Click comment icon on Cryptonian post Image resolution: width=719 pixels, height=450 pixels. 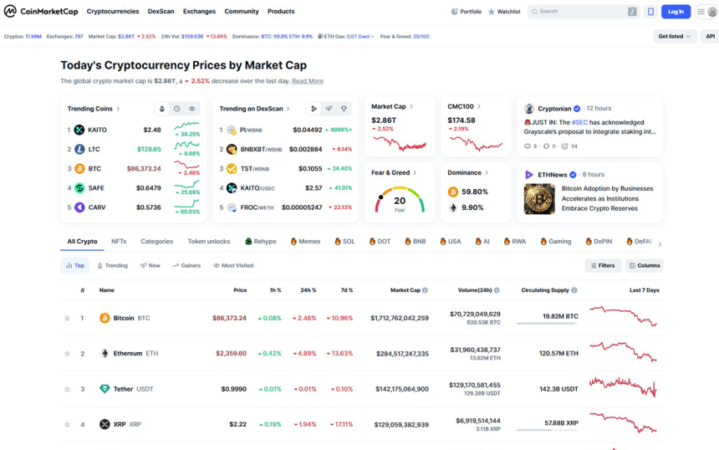[x=528, y=146]
